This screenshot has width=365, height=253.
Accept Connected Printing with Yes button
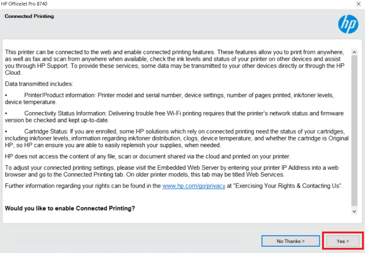[x=343, y=241]
